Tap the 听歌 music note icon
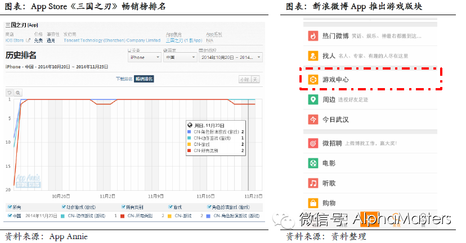The image size is (466, 243). coord(313,183)
